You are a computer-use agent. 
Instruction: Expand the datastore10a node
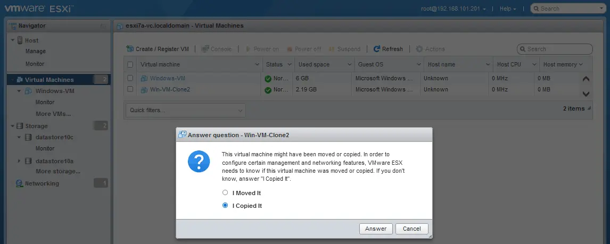pyautogui.click(x=19, y=161)
